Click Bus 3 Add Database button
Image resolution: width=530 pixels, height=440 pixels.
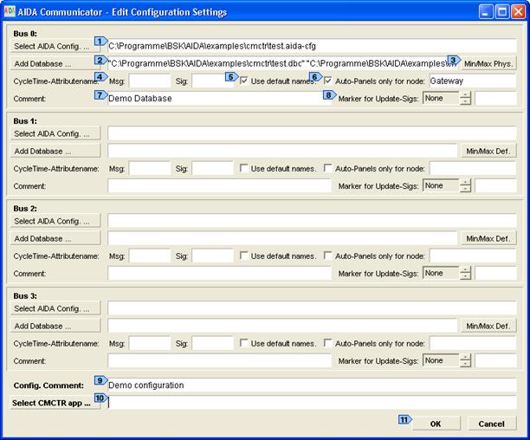(x=55, y=327)
